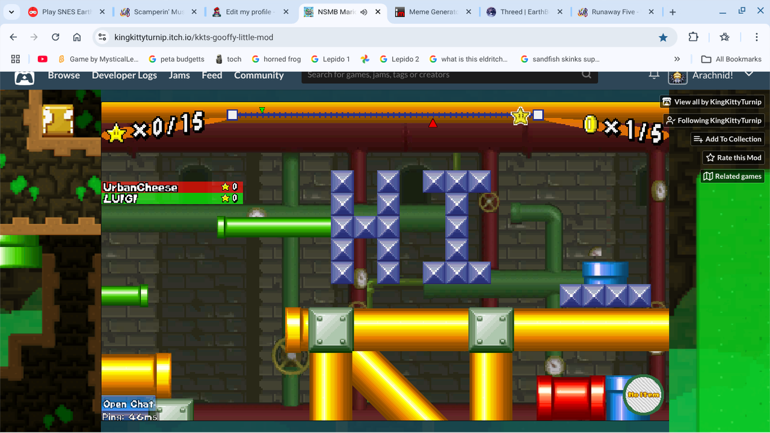Viewport: 770px width, 433px height.
Task: Open the toch bookmark
Action: click(x=228, y=59)
